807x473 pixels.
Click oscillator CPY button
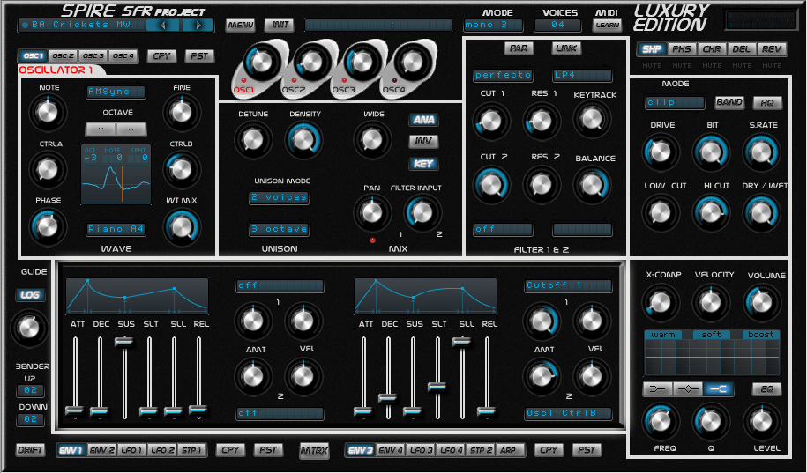[x=161, y=55]
